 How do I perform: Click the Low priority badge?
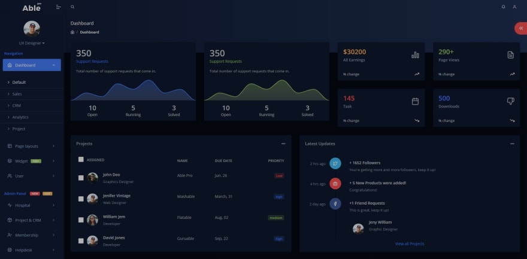pos(279,176)
